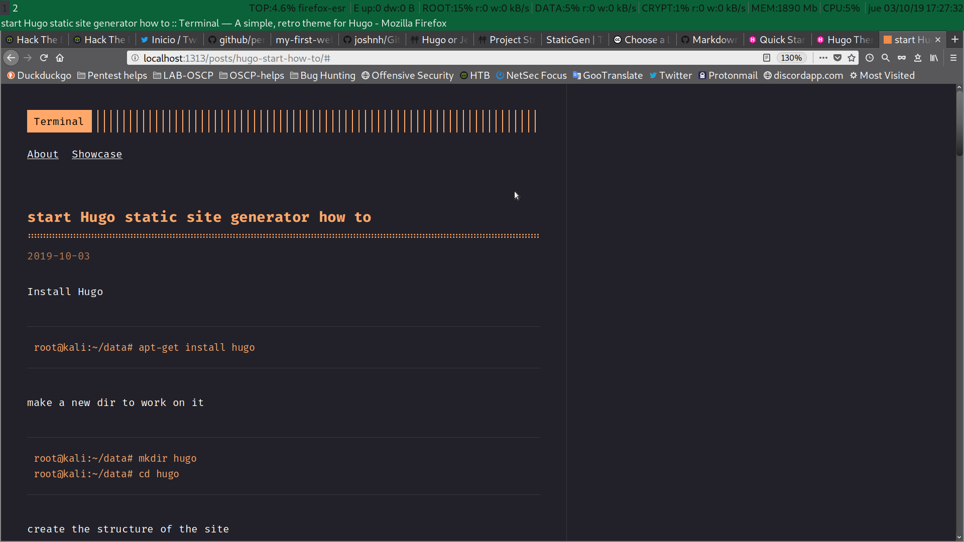Click the MEM:1890 Mb status entry

pos(784,8)
